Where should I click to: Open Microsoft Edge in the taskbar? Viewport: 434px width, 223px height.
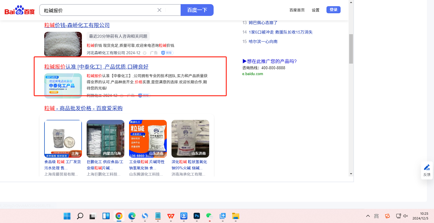(x=132, y=216)
